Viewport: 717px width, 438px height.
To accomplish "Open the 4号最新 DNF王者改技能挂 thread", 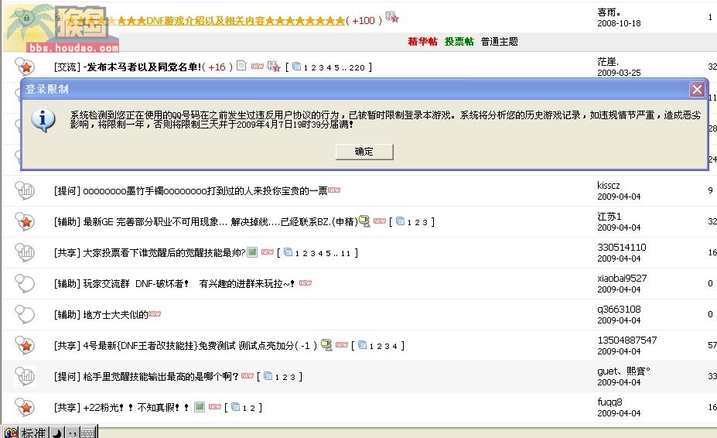I will point(188,346).
